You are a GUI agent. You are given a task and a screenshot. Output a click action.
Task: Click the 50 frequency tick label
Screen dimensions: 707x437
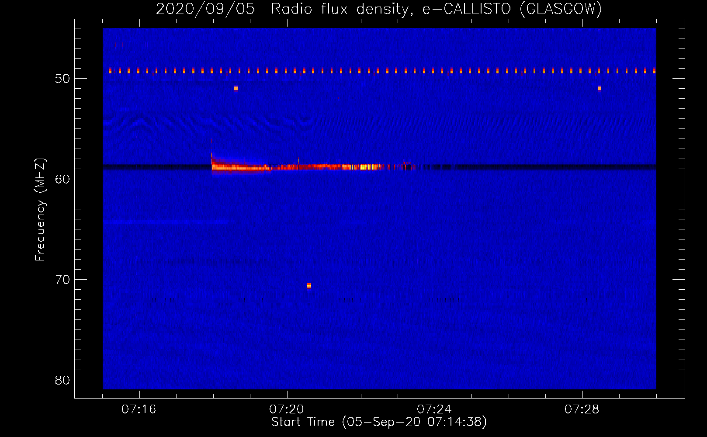pos(62,79)
